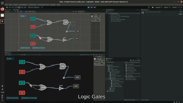Open the line type dropdown in Game view
The image size is (183, 103).
click(x=99, y=64)
